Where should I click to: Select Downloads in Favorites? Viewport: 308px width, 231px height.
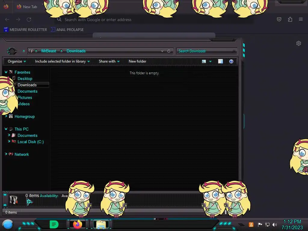click(27, 85)
